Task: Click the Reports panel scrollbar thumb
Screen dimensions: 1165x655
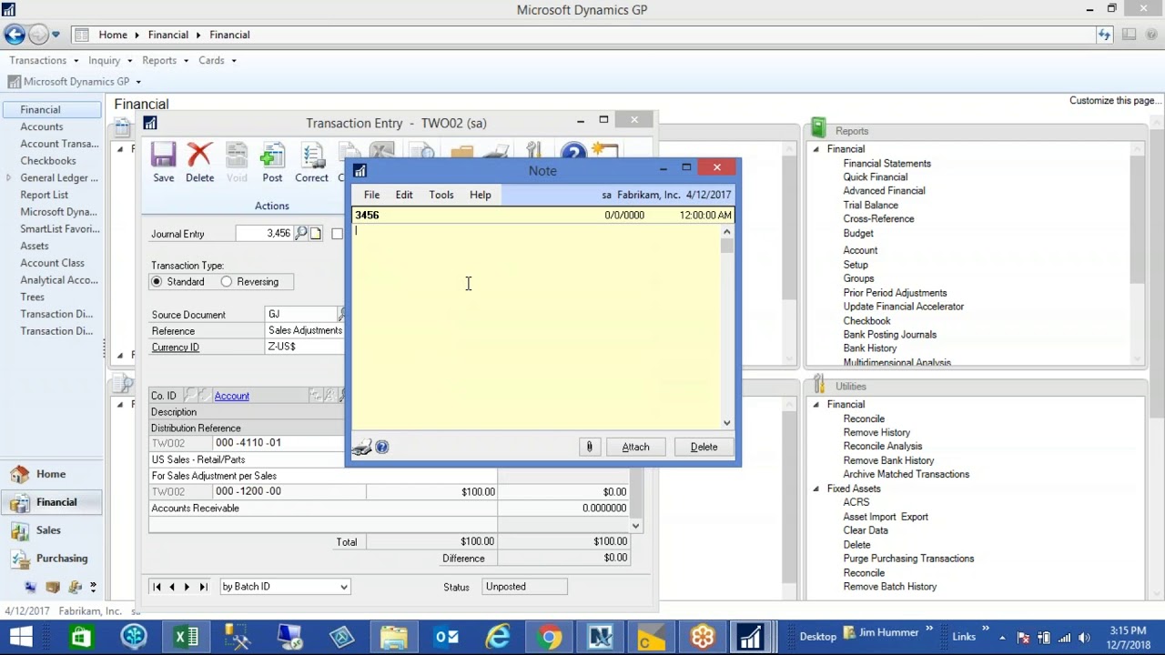Action: [x=1137, y=218]
